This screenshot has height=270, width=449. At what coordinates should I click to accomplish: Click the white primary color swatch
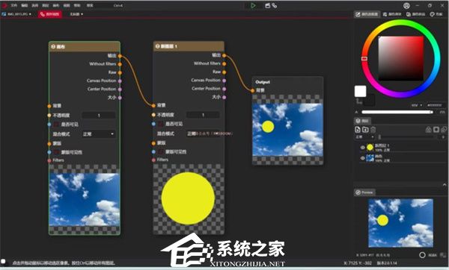[x=360, y=91]
